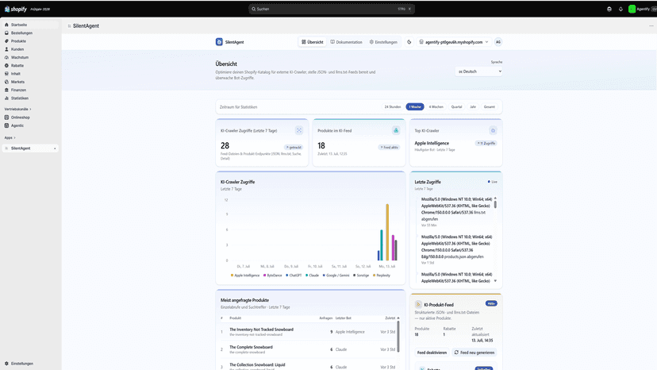Open the notifications bell
Screen dimensions: 657x370
coord(620,9)
